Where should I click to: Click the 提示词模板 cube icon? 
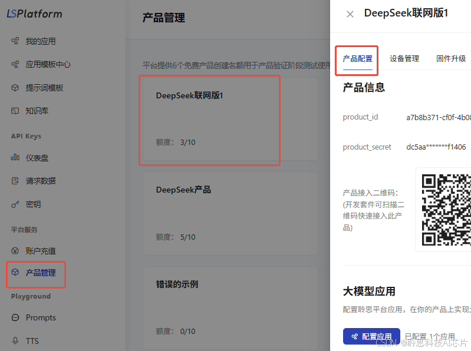15,88
